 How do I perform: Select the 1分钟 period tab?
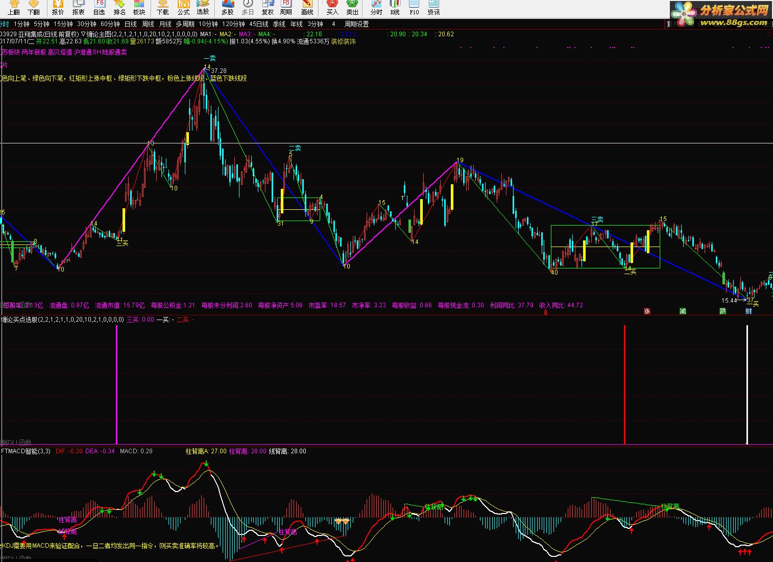tap(21, 24)
